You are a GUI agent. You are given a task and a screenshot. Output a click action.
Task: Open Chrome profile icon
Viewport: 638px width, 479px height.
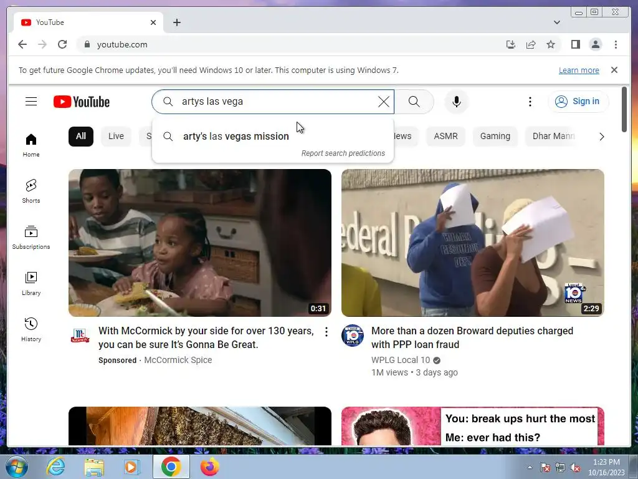[595, 44]
